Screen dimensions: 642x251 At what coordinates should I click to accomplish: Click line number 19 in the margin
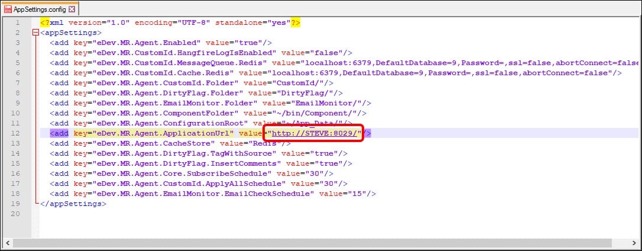[15, 204]
